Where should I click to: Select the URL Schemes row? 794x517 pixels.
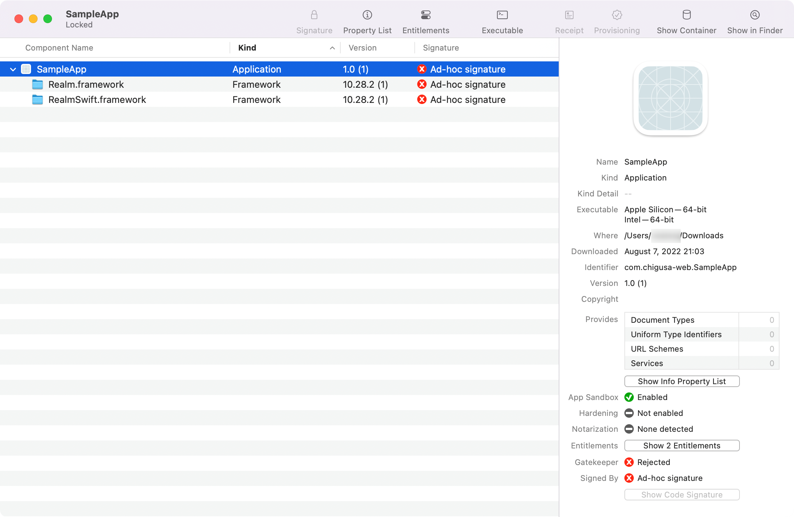tap(702, 349)
